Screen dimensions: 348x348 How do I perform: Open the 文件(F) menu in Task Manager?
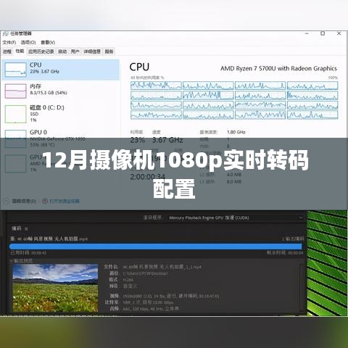click(9, 42)
